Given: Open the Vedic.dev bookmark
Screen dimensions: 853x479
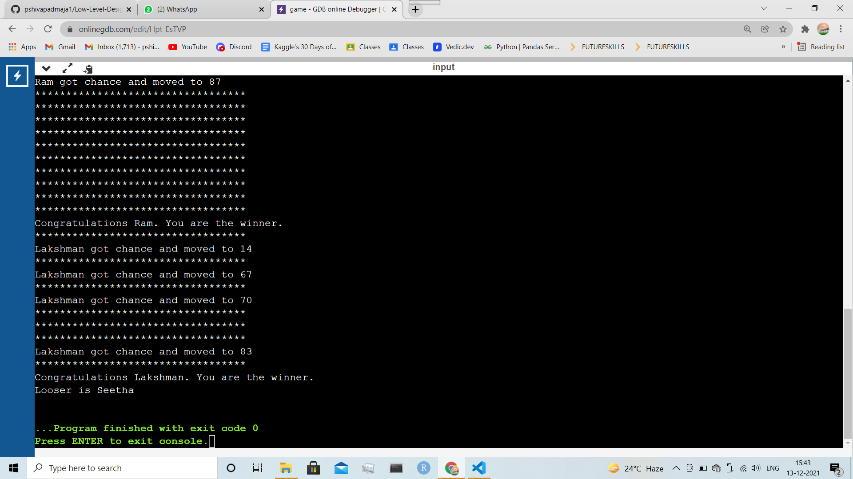Looking at the screenshot, I should [453, 47].
